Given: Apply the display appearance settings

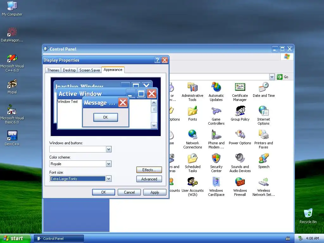Looking at the screenshot, I should click(155, 192).
